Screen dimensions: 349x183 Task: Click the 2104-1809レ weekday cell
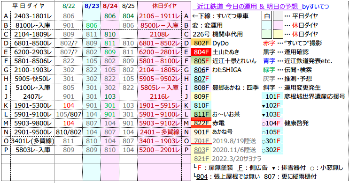point(33,34)
